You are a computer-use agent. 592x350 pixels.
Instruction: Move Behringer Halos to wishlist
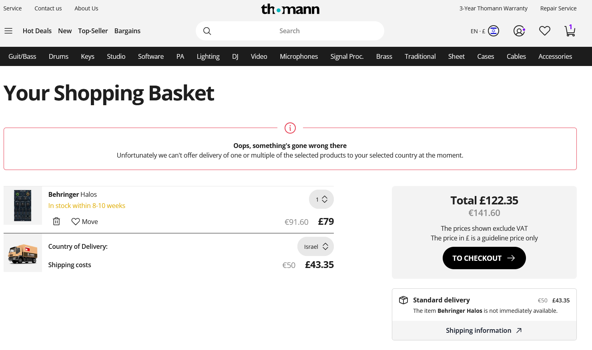coord(84,222)
